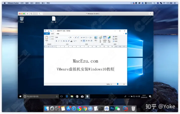Click Select all in the Editing group

pyautogui.click(x=115, y=41)
